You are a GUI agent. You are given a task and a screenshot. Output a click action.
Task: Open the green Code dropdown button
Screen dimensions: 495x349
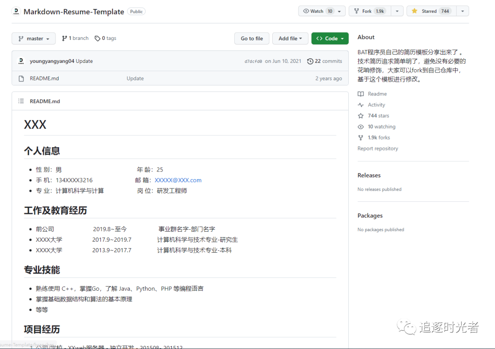coord(330,38)
